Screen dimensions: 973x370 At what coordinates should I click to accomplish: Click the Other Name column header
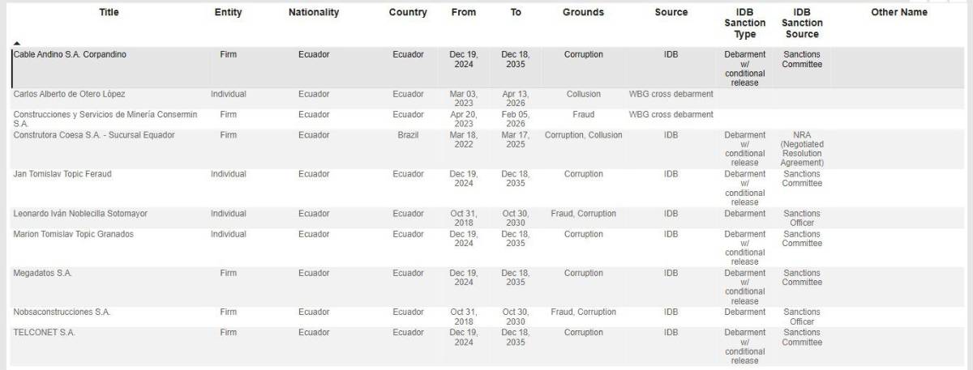pyautogui.click(x=899, y=13)
